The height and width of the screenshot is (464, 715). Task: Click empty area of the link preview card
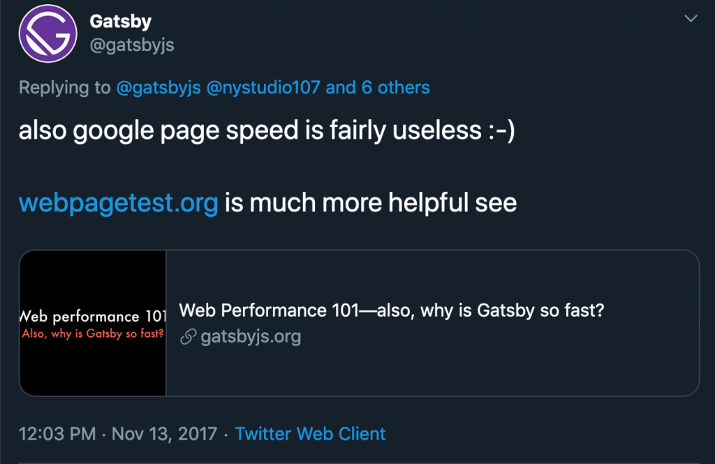(489, 370)
